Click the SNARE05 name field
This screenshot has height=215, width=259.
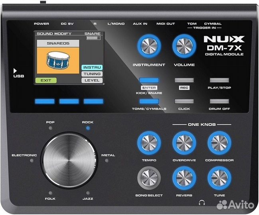[x=58, y=43]
